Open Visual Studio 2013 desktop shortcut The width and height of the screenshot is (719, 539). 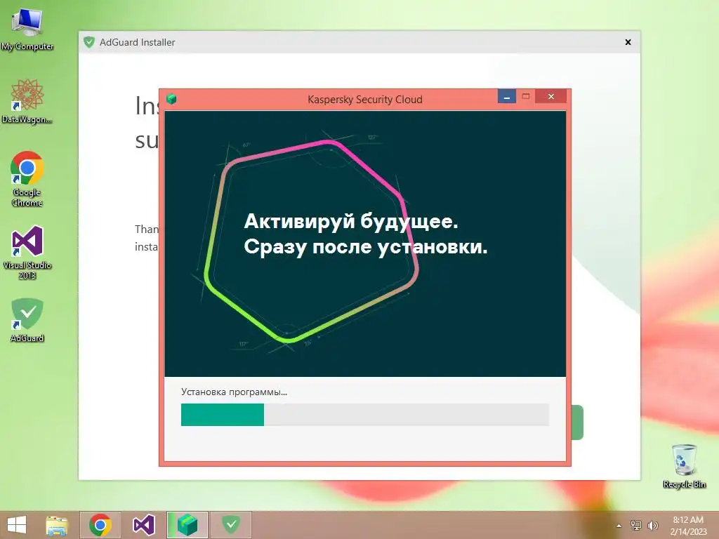[x=27, y=252]
